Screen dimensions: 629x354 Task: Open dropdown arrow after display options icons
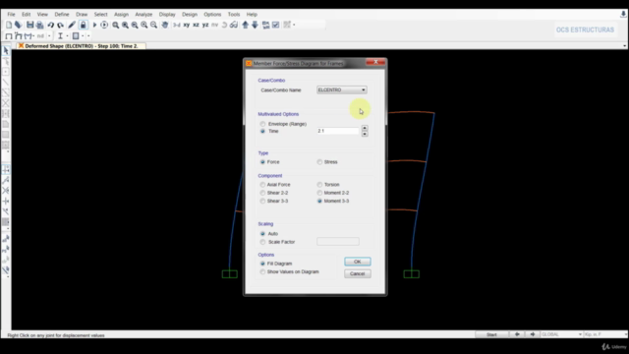tap(294, 25)
